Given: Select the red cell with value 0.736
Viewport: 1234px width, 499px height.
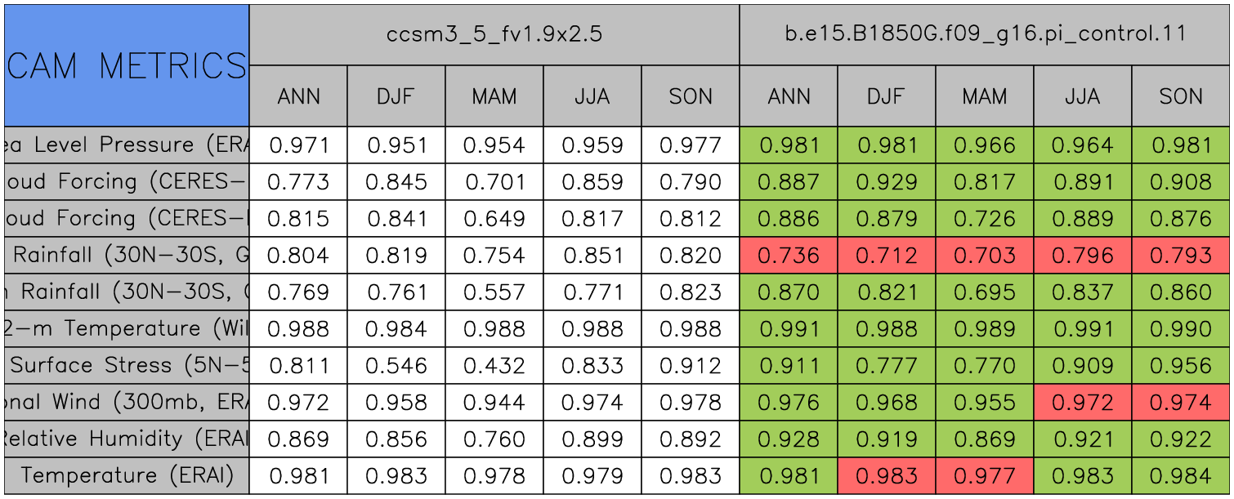Looking at the screenshot, I should 789,256.
